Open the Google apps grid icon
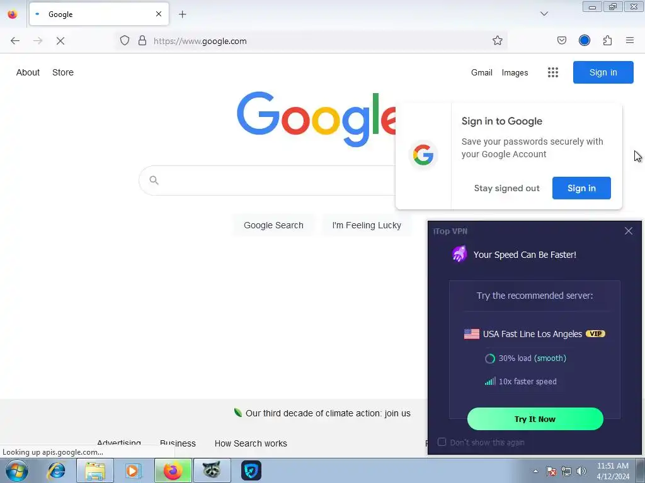 pos(553,73)
